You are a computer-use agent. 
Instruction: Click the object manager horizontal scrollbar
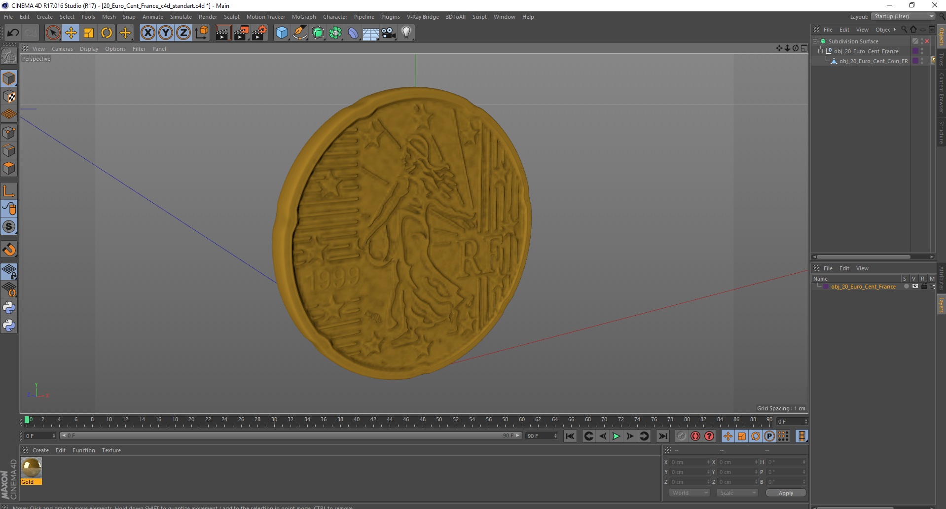tap(863, 257)
